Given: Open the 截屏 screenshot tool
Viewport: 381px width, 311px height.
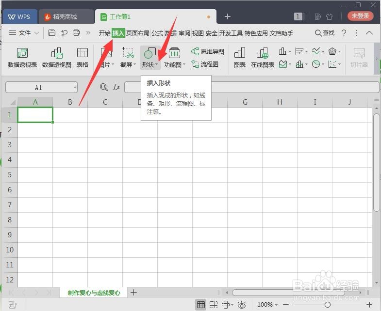Looking at the screenshot, I should pyautogui.click(x=128, y=57).
